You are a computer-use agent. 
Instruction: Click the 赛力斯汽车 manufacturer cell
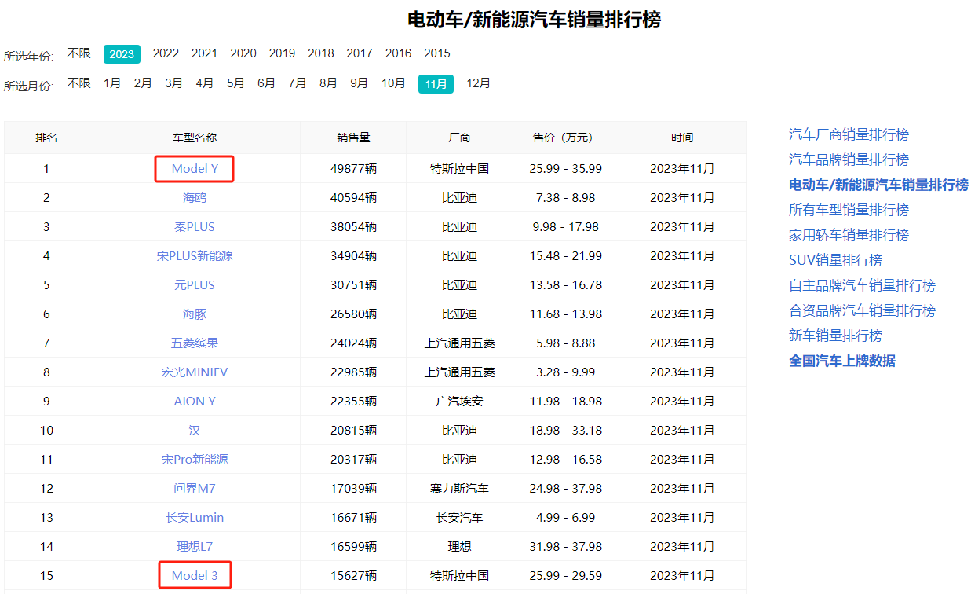coord(460,489)
